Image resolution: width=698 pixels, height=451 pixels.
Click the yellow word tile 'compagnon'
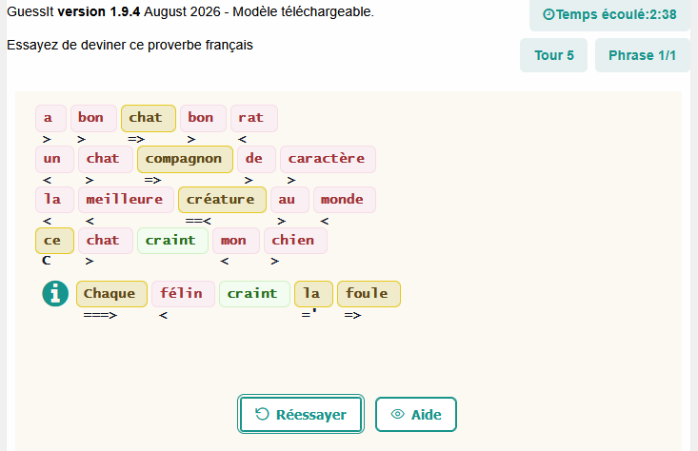pos(185,159)
